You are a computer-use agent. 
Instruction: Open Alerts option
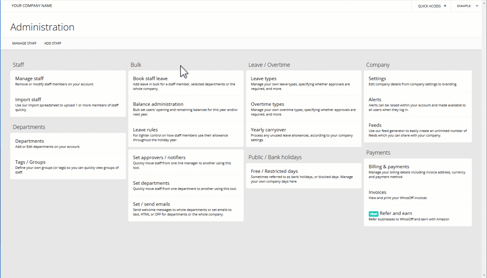click(x=418, y=104)
